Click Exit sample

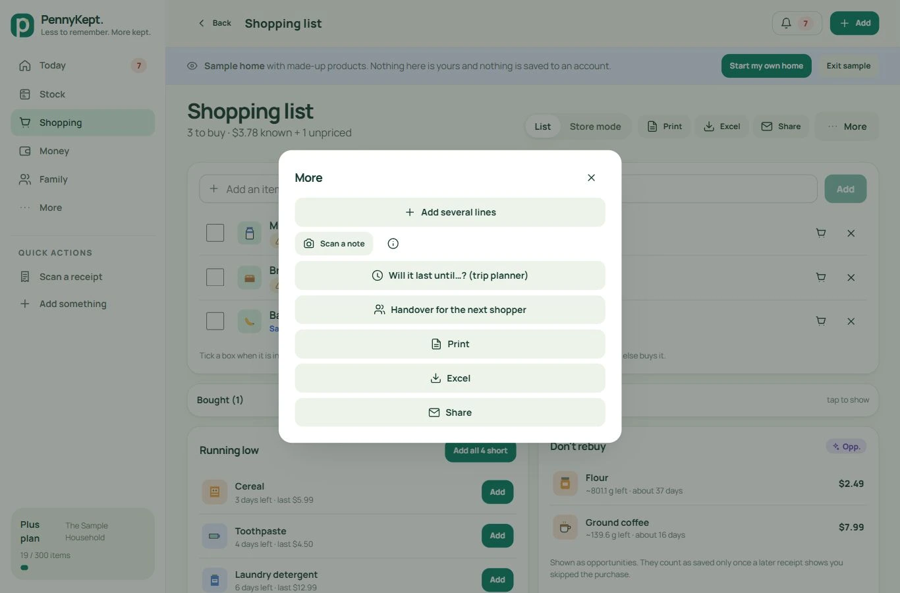click(849, 66)
